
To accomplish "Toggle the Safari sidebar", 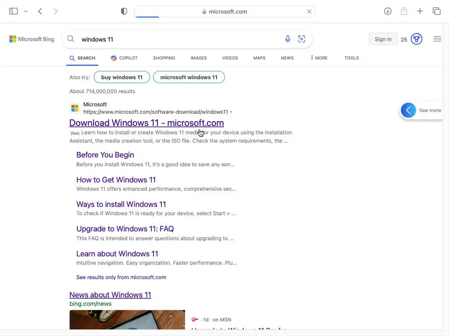I will click(x=14, y=11).
